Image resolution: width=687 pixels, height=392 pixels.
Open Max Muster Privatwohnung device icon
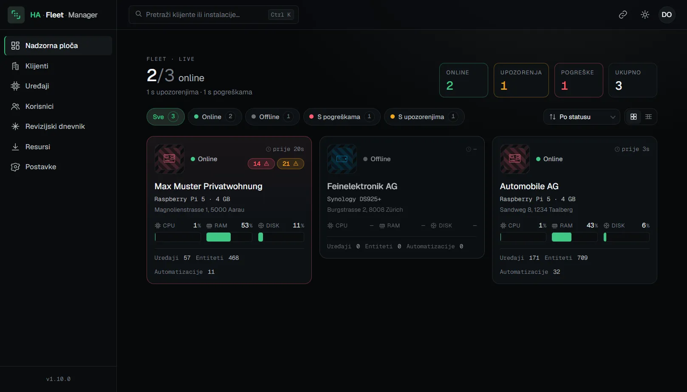tap(170, 159)
